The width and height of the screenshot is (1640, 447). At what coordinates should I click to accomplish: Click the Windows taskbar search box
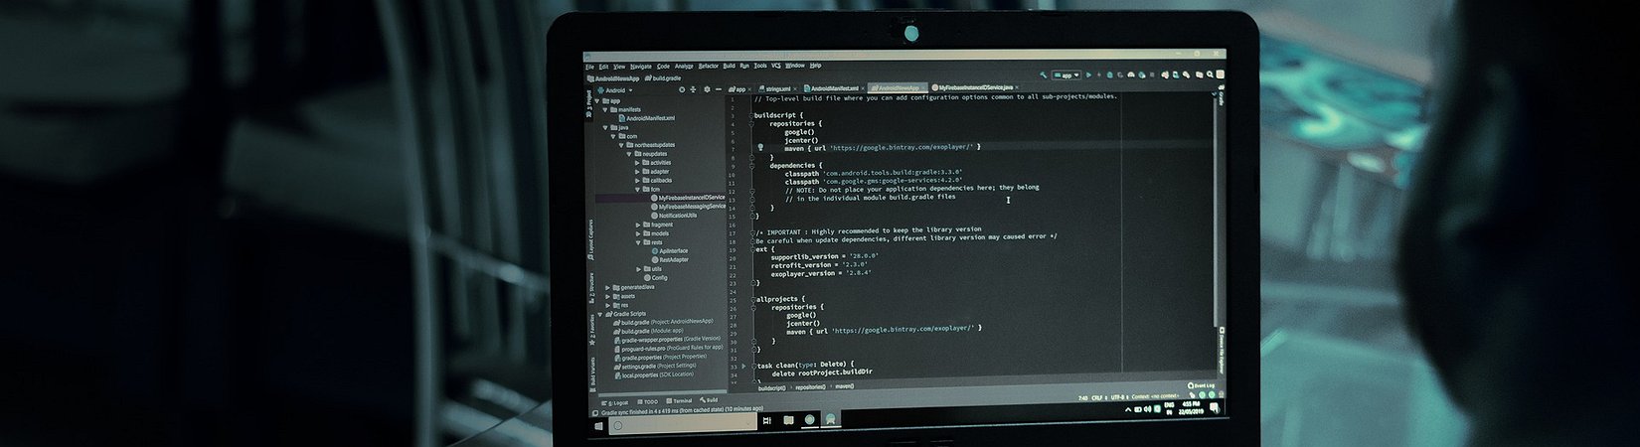pyautogui.click(x=683, y=424)
